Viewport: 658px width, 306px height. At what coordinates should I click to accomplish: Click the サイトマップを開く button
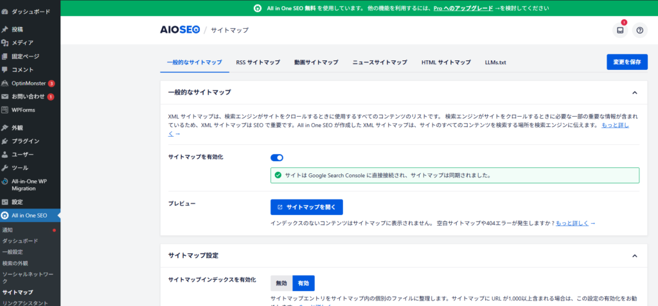(x=307, y=207)
